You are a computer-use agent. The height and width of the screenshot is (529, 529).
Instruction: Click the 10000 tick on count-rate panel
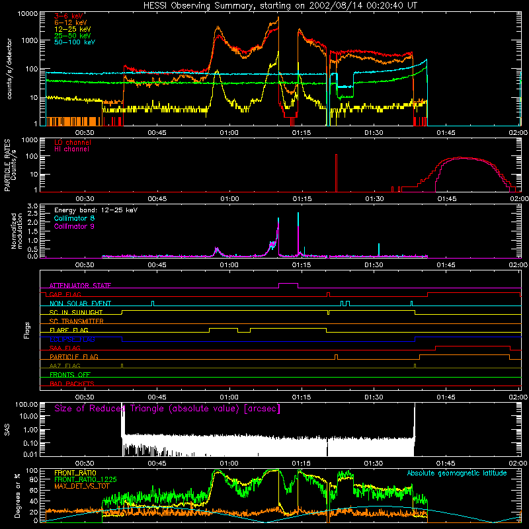pos(28,13)
